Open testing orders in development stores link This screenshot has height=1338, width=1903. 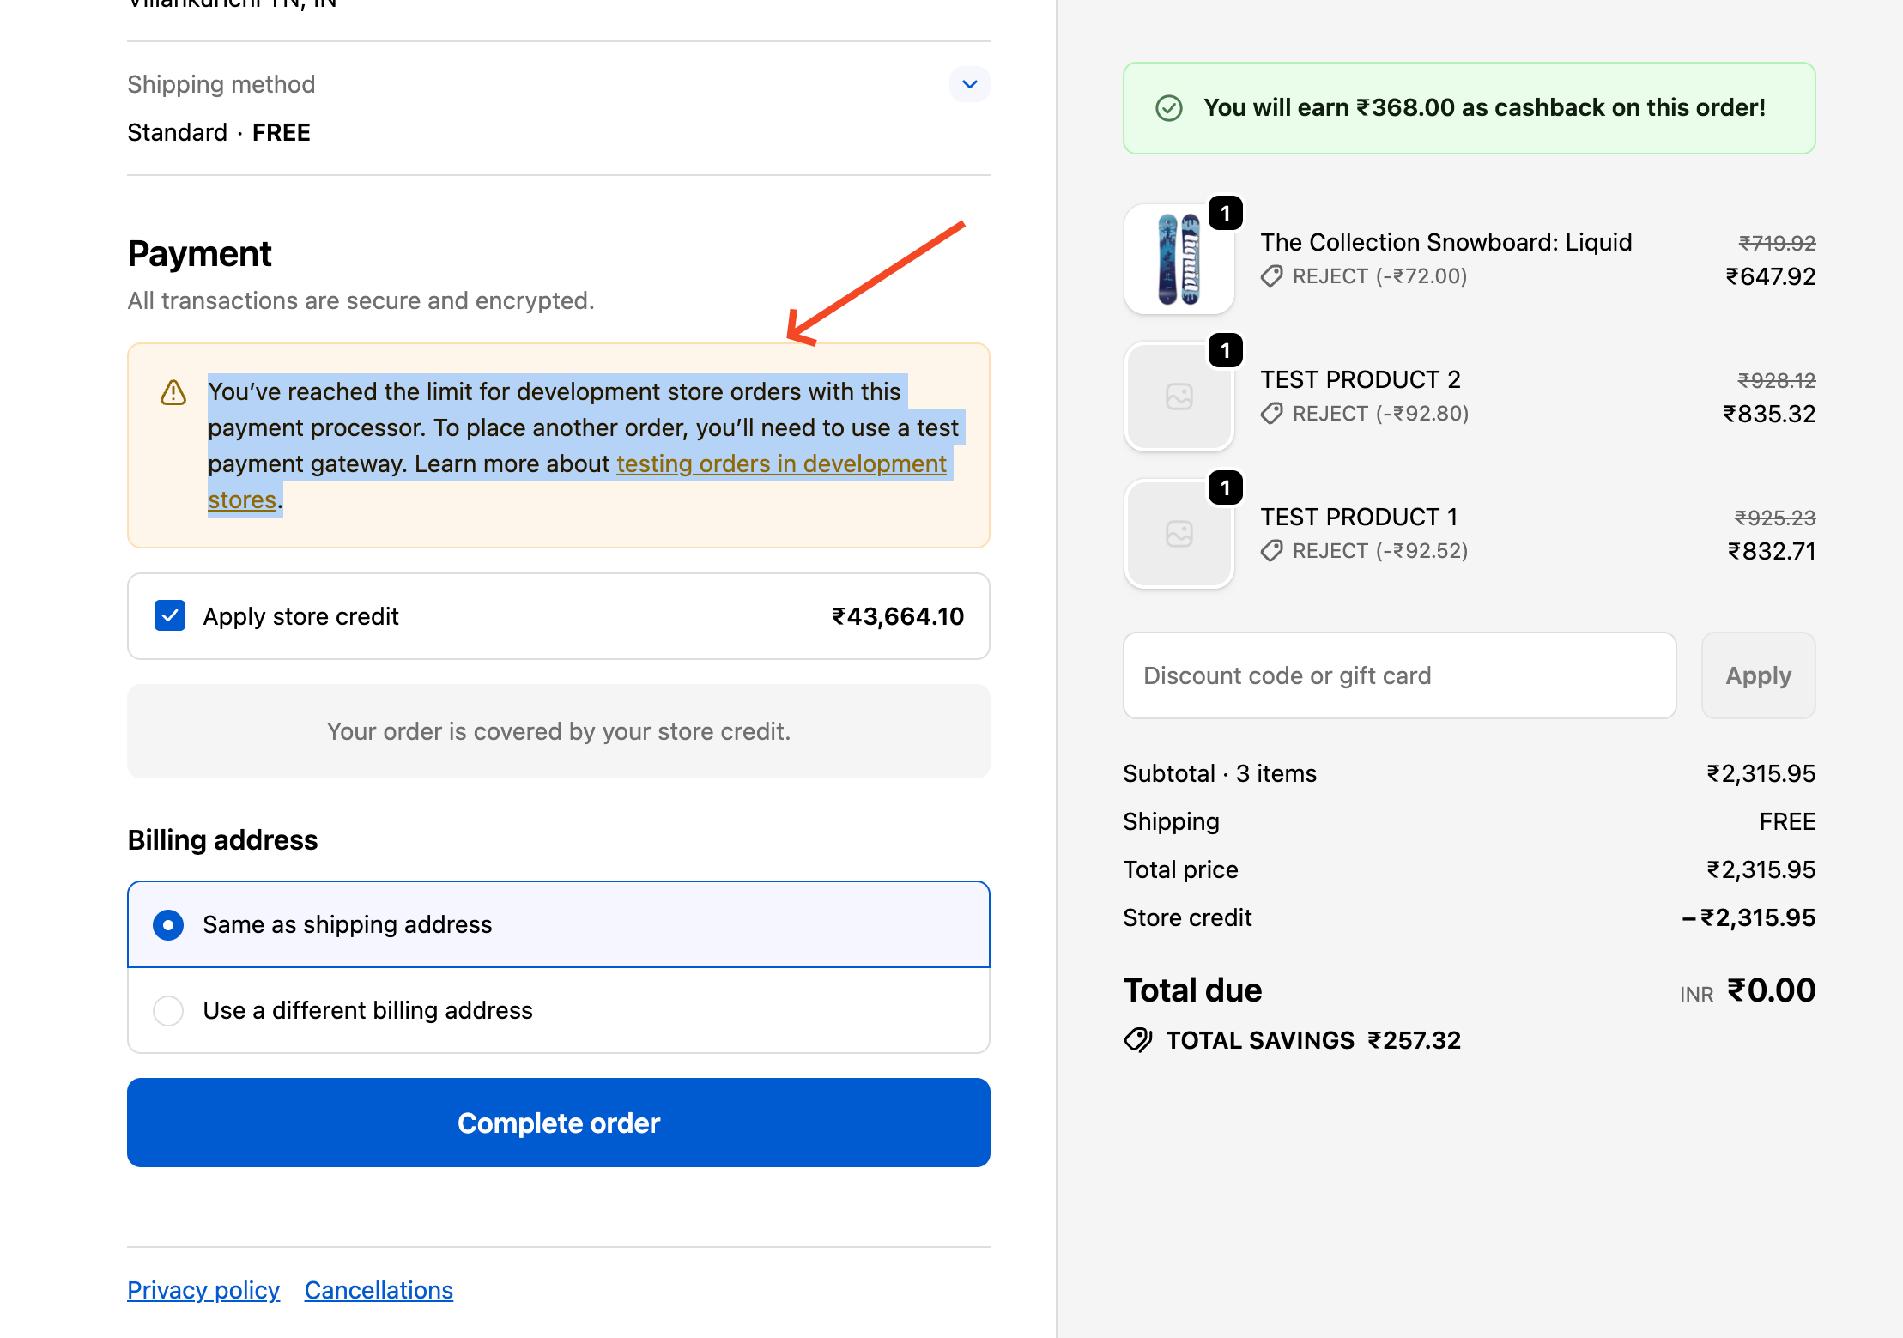click(780, 464)
